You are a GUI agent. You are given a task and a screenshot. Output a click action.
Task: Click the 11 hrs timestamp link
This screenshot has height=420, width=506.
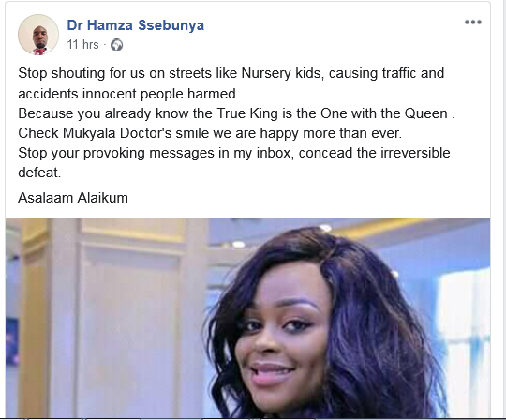coord(82,45)
